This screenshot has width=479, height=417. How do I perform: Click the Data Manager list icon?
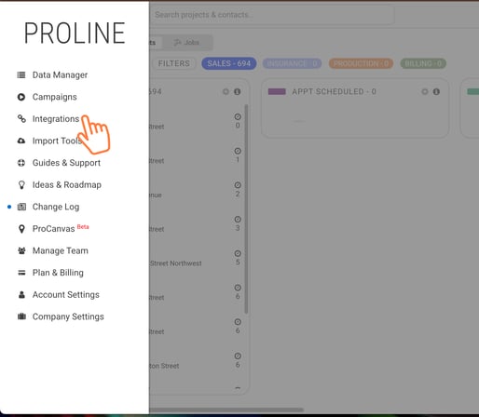click(21, 74)
